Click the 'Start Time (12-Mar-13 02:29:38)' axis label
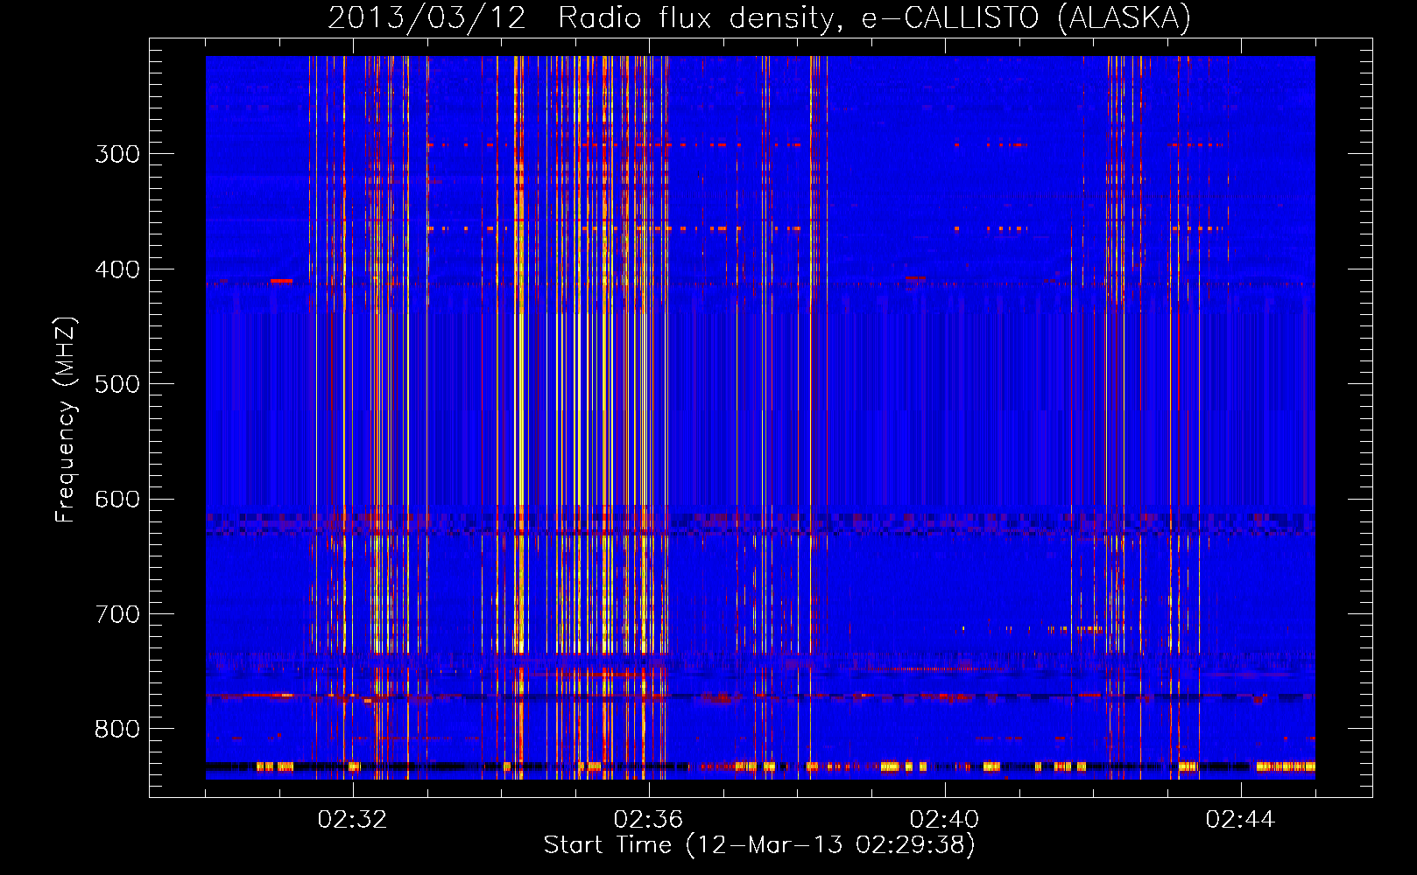This screenshot has height=875, width=1417. click(759, 845)
